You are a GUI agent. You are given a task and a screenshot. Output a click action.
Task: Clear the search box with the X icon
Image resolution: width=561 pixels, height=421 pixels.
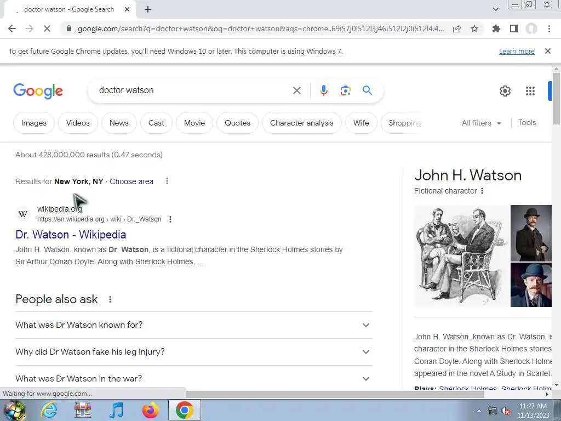click(296, 90)
